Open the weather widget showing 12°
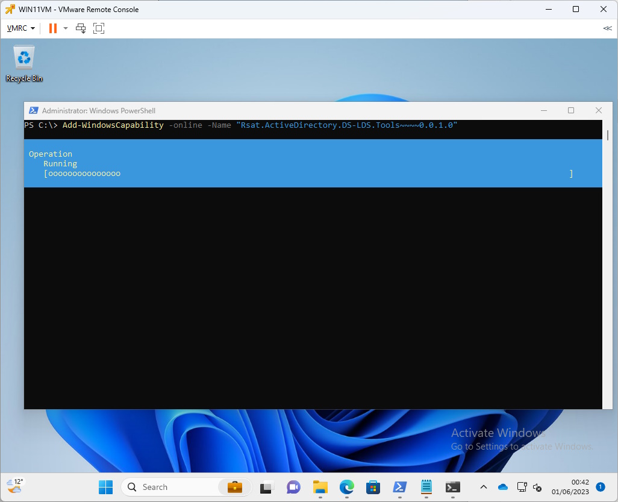The width and height of the screenshot is (618, 502). 15,486
